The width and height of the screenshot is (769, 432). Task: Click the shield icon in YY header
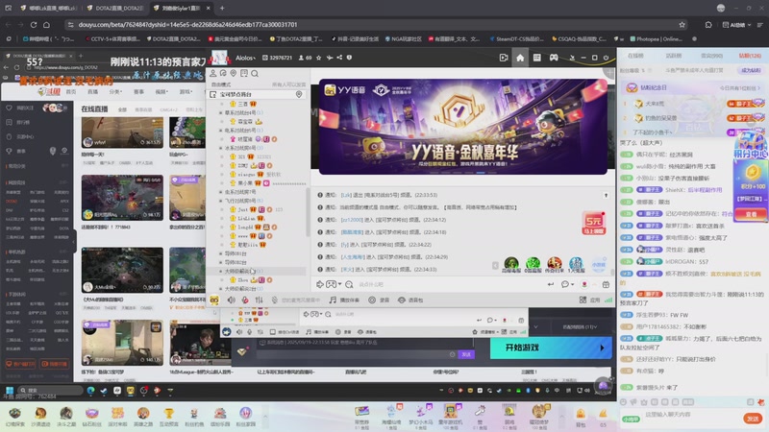(x=349, y=58)
